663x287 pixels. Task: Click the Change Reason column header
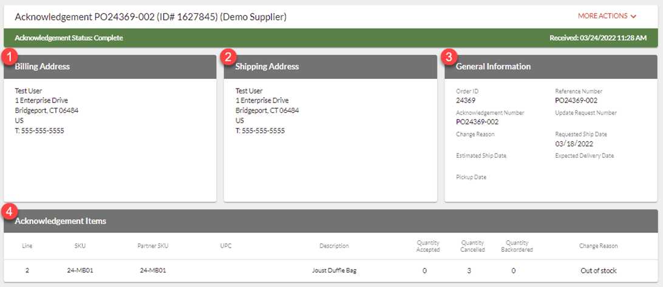click(598, 246)
